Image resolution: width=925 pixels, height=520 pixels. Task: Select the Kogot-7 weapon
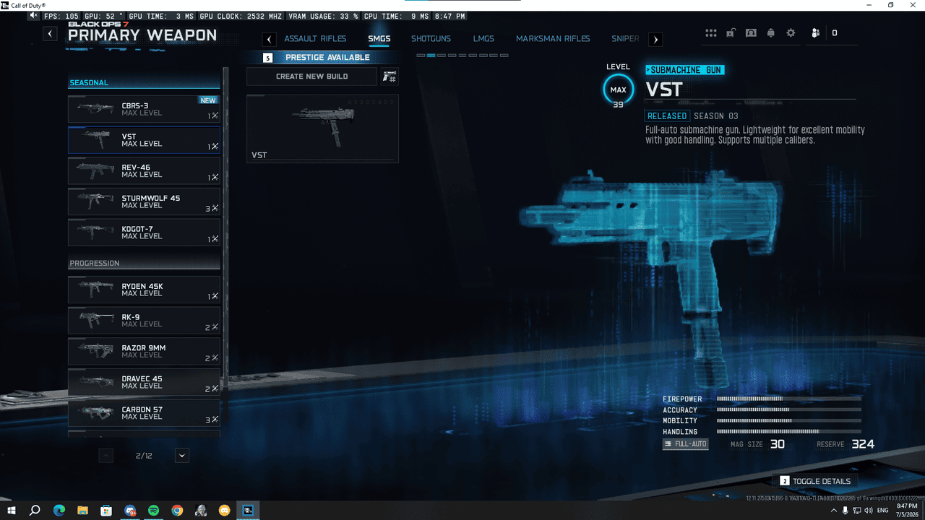click(144, 233)
